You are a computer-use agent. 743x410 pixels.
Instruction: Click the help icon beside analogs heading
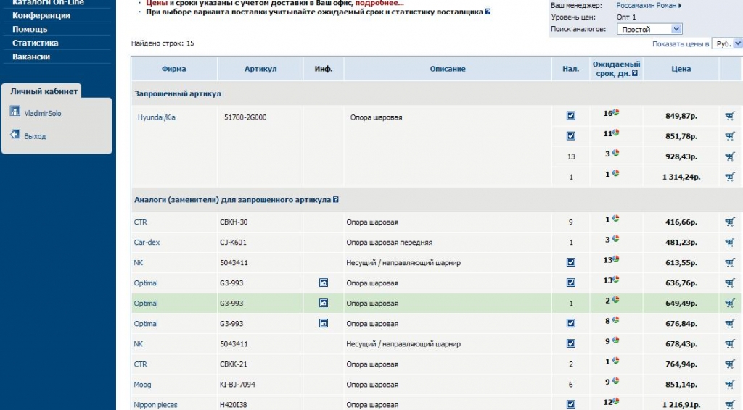click(336, 200)
